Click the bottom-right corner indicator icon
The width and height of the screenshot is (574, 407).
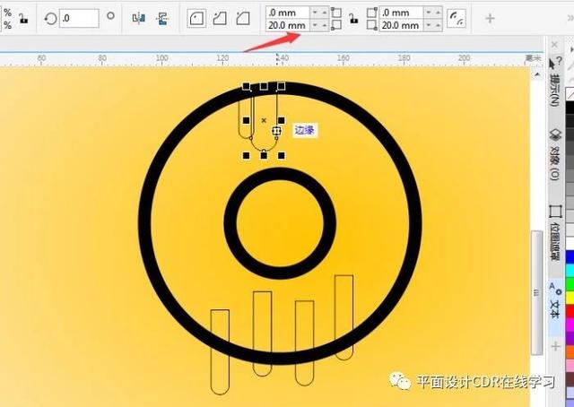pos(371,25)
